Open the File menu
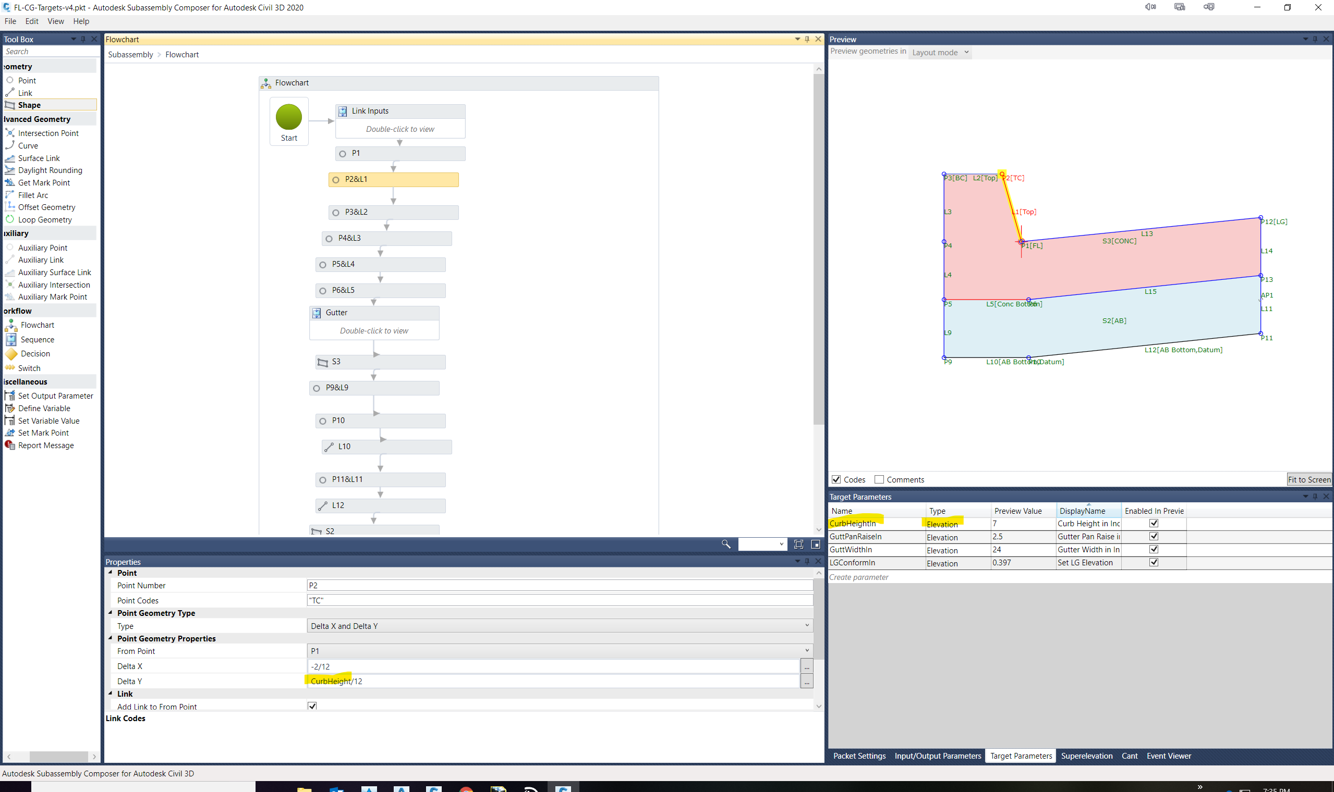1334x792 pixels. click(10, 21)
